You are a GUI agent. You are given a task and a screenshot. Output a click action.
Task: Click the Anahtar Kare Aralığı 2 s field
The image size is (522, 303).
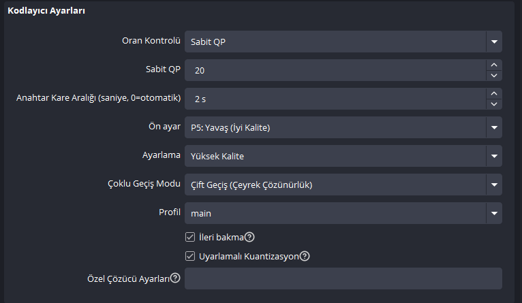tap(335, 99)
